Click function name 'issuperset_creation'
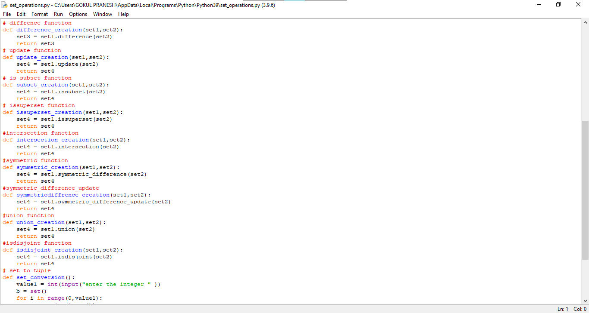The width and height of the screenshot is (589, 313). [x=49, y=112]
